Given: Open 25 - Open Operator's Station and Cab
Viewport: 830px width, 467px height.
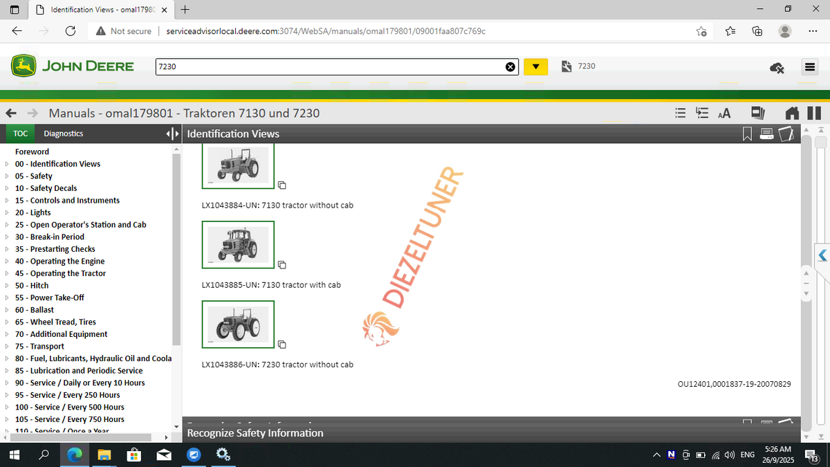Looking at the screenshot, I should click(80, 225).
